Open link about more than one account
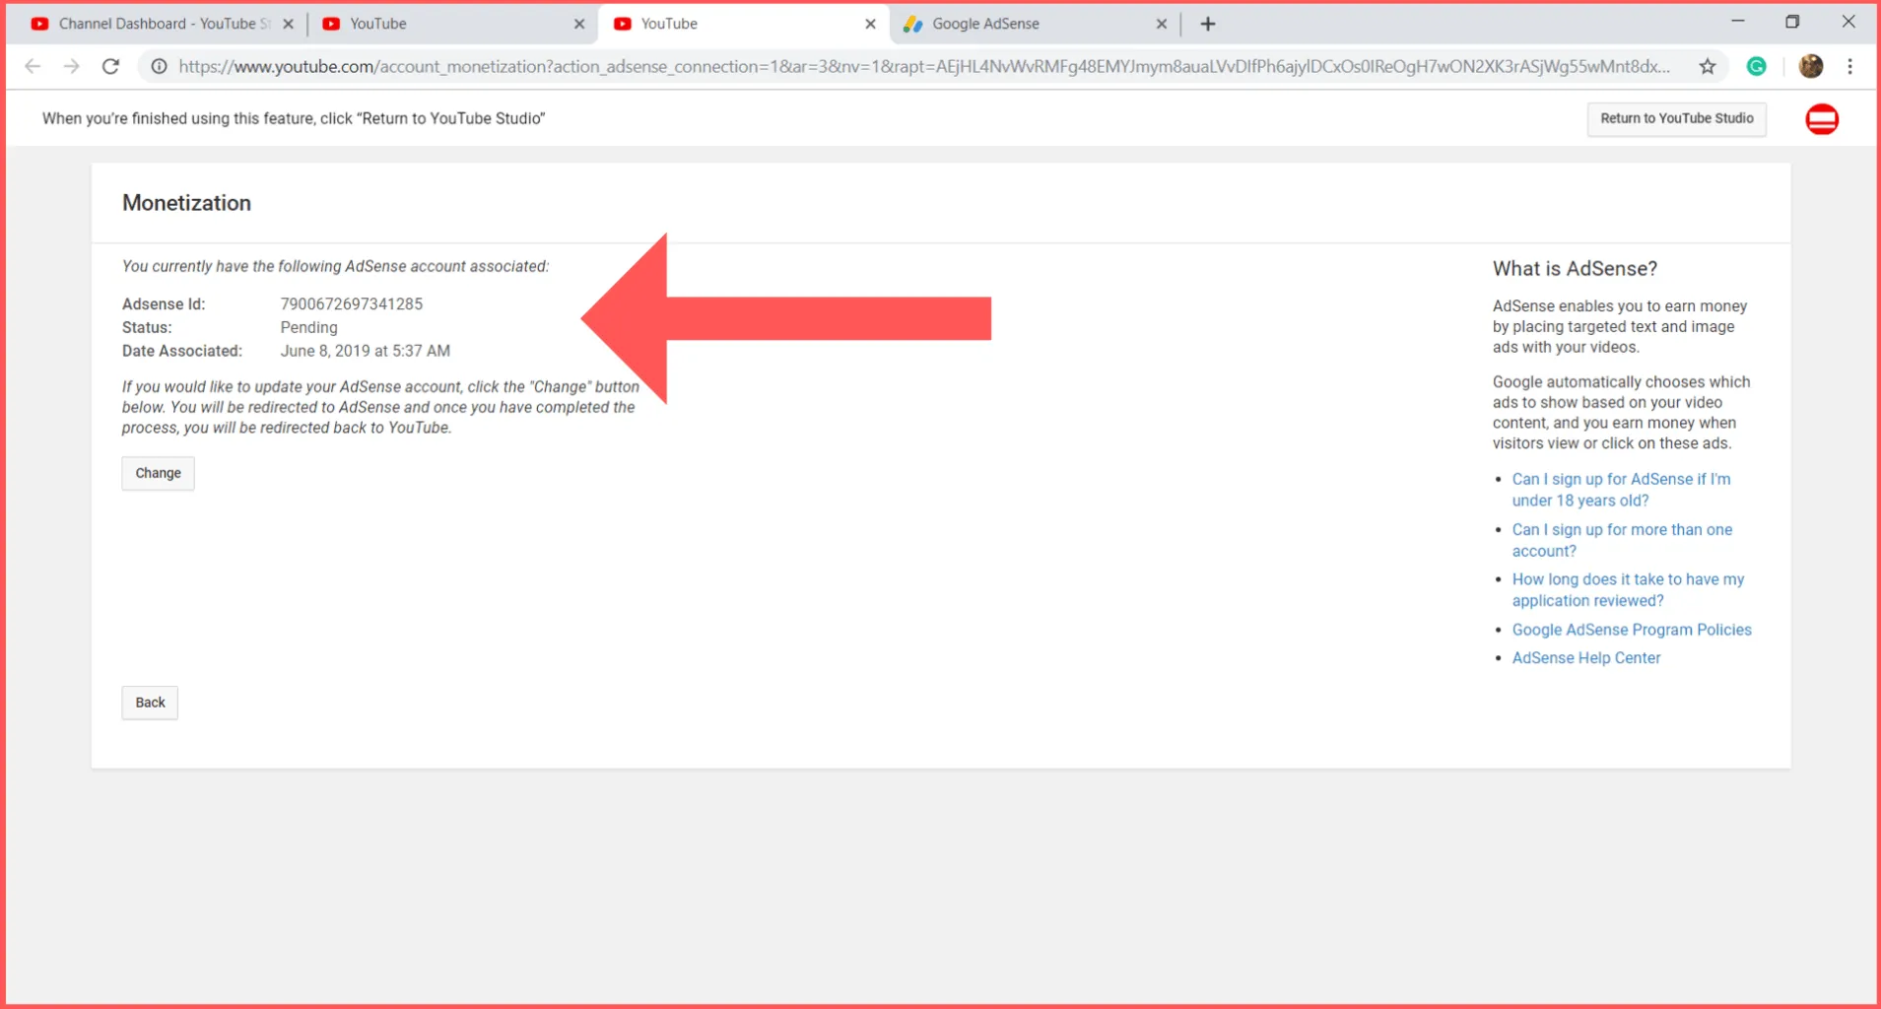The height and width of the screenshot is (1009, 1881). tap(1622, 540)
